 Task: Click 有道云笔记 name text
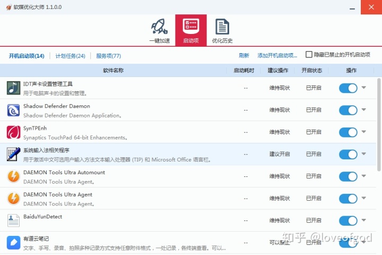point(36,239)
